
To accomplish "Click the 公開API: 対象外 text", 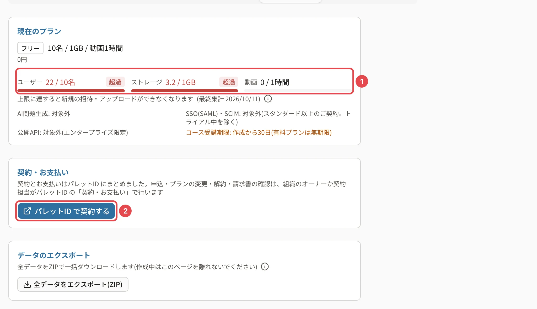I will pyautogui.click(x=73, y=132).
